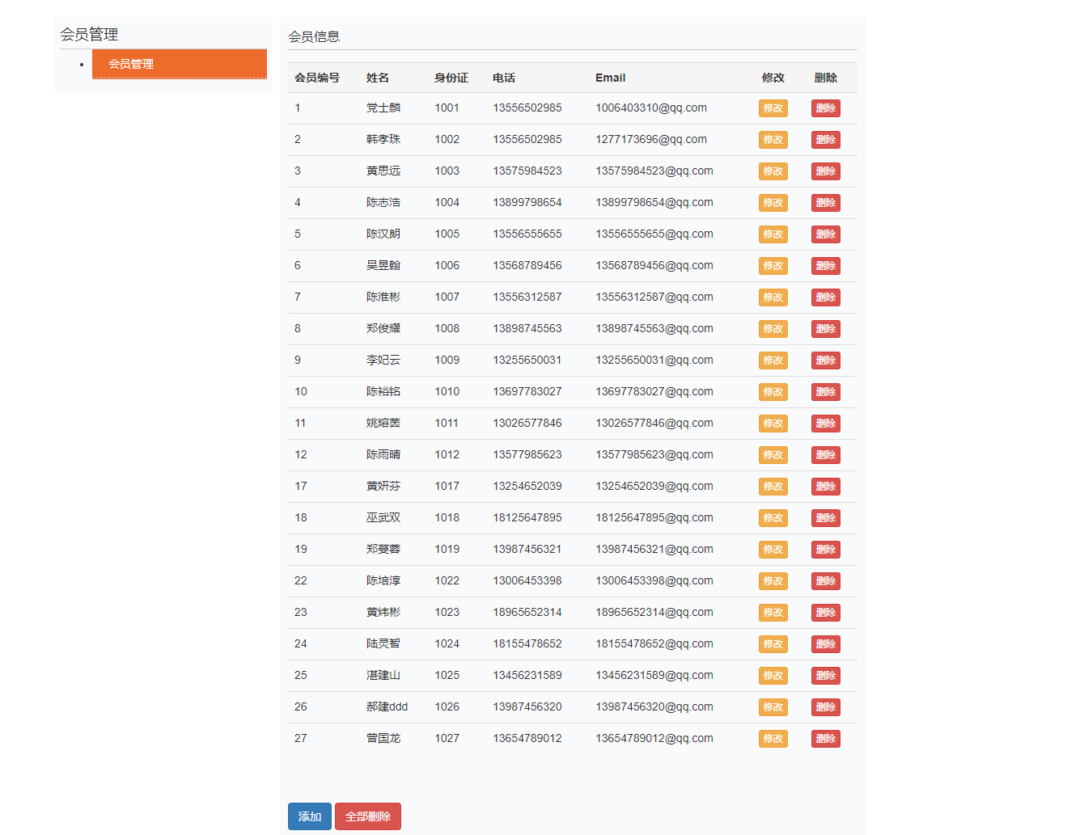
Task: Click the Email column header
Action: 610,78
